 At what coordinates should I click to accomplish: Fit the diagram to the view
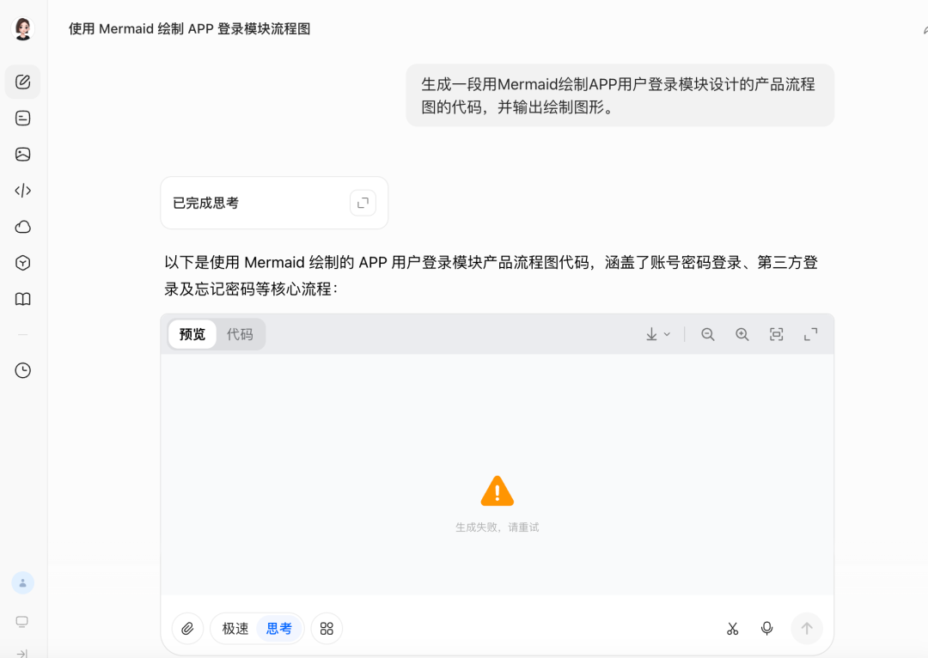coord(777,334)
